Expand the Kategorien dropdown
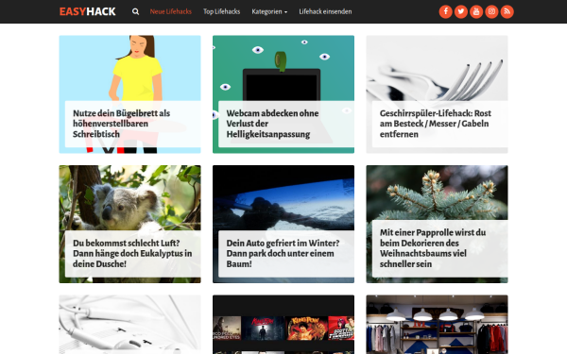567x354 pixels. click(269, 11)
